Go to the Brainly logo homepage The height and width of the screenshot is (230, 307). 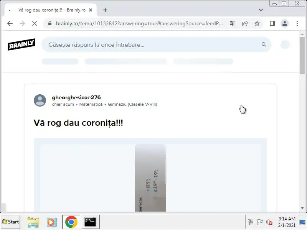[21, 44]
